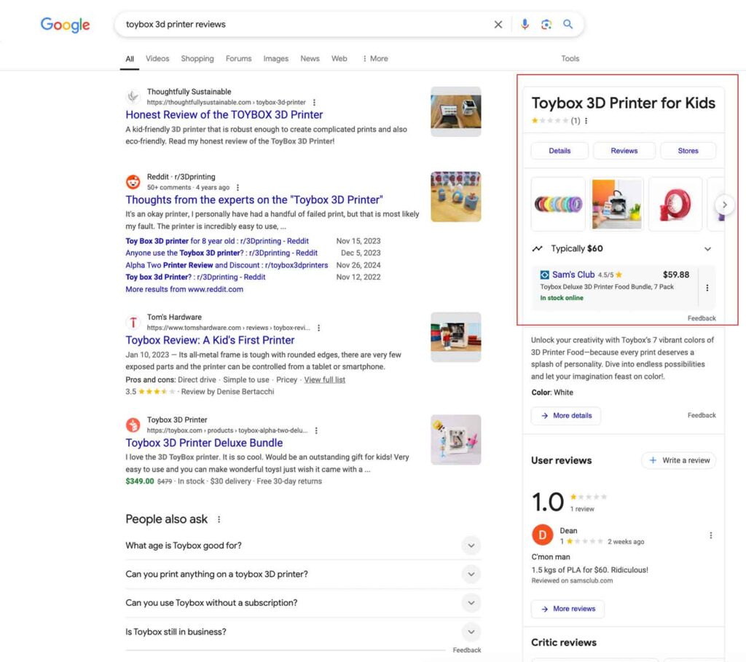This screenshot has width=746, height=662.
Task: Open options menu for toybox.com result
Action: (316, 430)
